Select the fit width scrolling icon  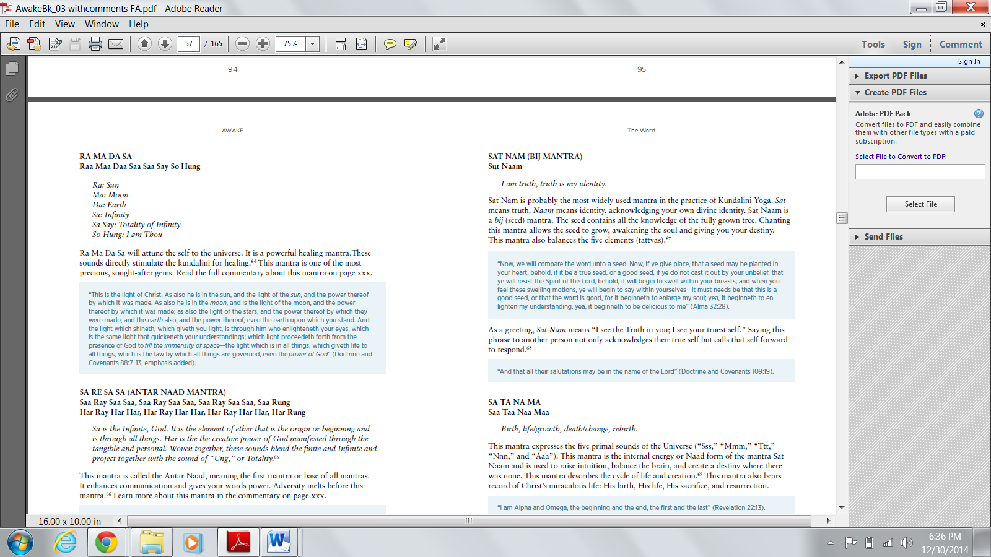[341, 44]
